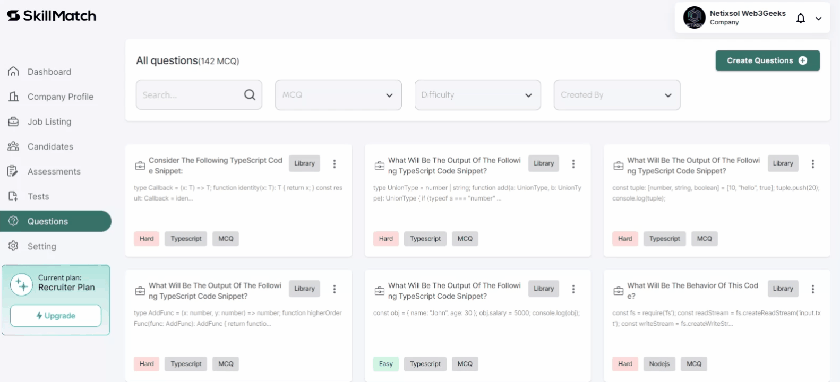Open kebab menu on Nodejs question card
Screen dimensions: 840x382
813,289
